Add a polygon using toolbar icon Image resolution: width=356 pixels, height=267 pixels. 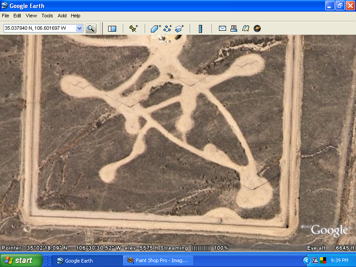coord(155,28)
